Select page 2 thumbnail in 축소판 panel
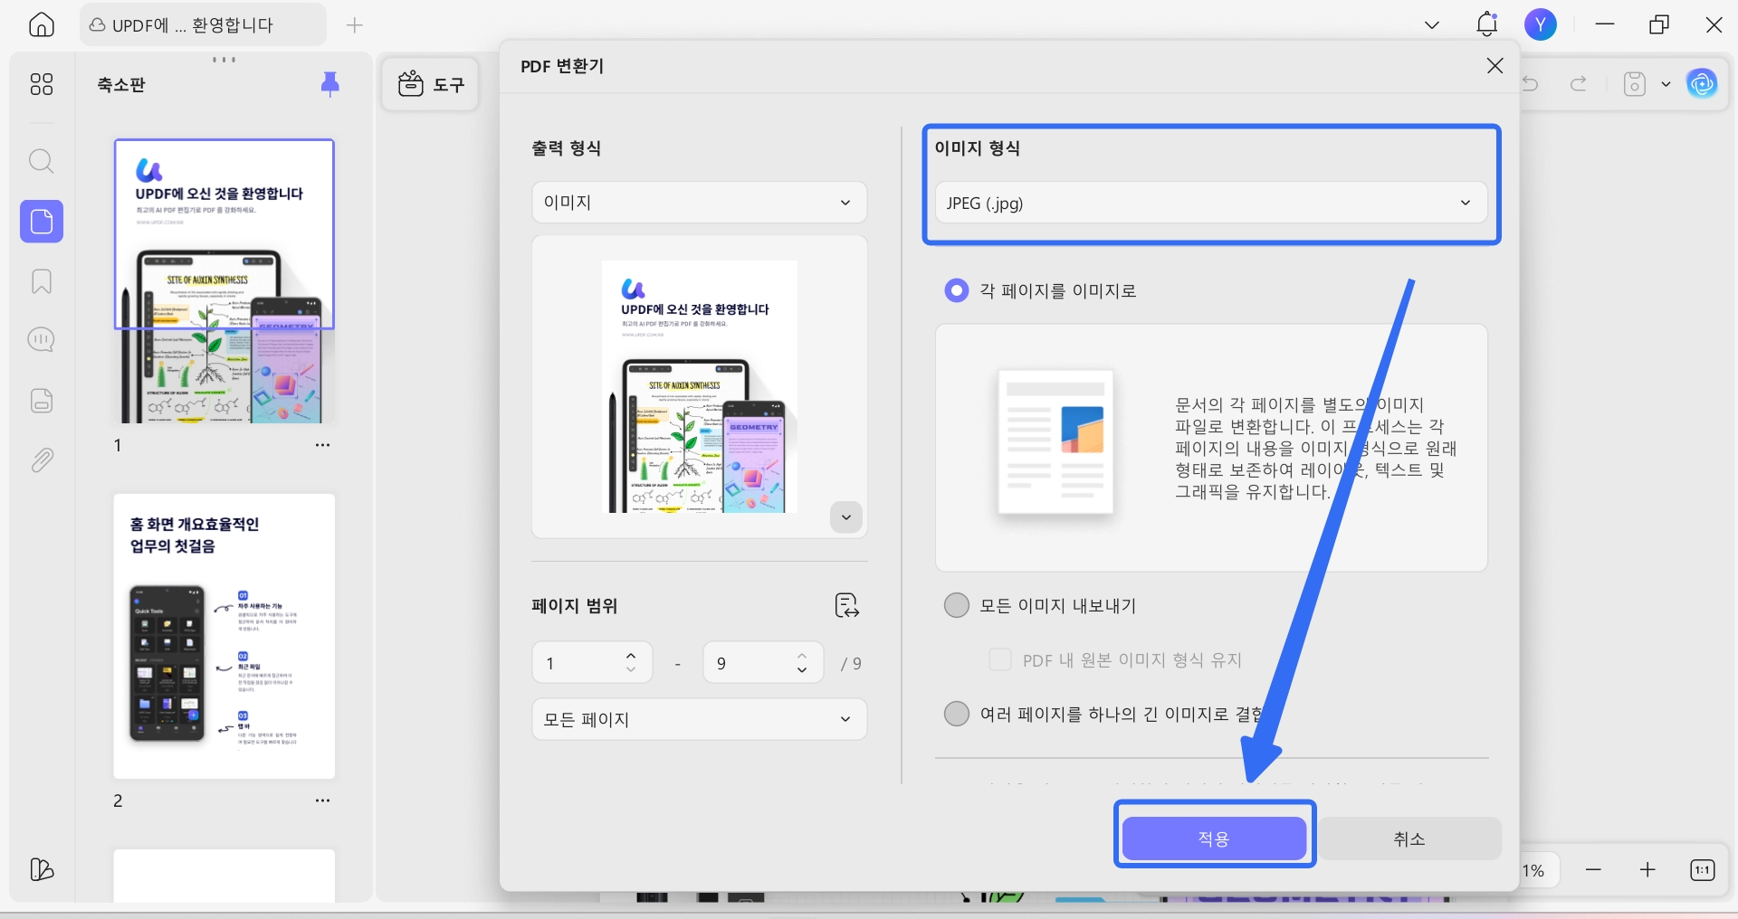1738x919 pixels. [224, 636]
